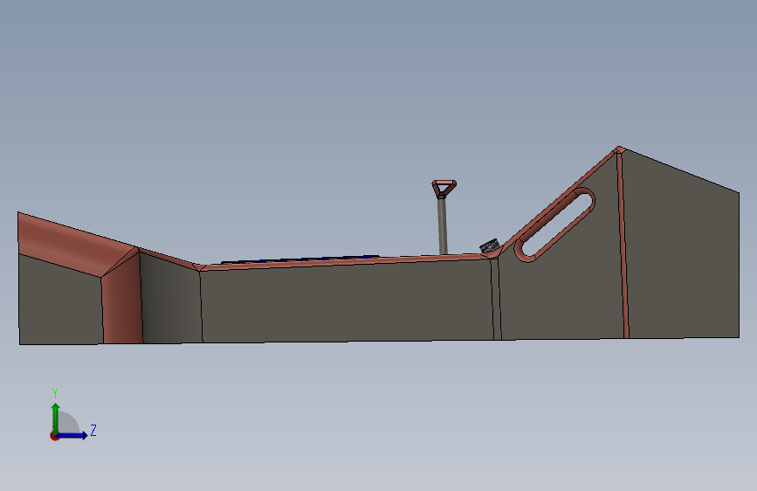Screen dimensions: 757x491
Task: Select the large central gray panel face
Action: (347, 302)
